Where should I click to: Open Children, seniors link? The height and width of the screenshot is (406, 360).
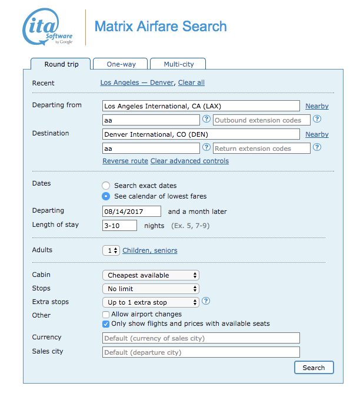(x=150, y=250)
